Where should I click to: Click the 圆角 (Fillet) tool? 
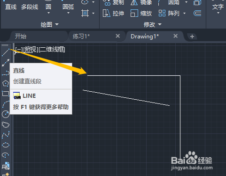tap(169, 2)
